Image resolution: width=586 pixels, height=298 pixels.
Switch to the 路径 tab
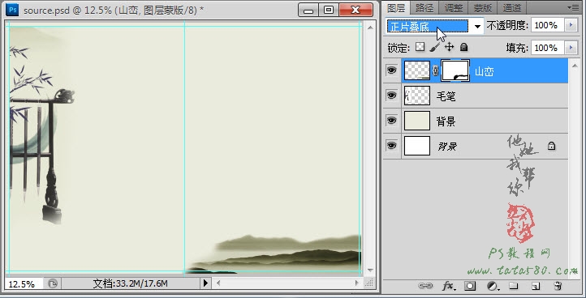tap(424, 7)
